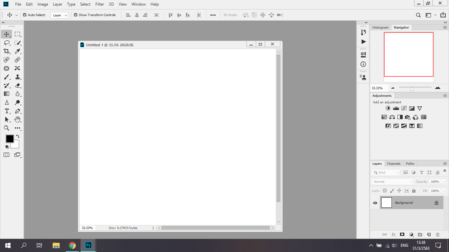The width and height of the screenshot is (449, 252).
Task: Toggle Quick Mask mode
Action: [7, 155]
